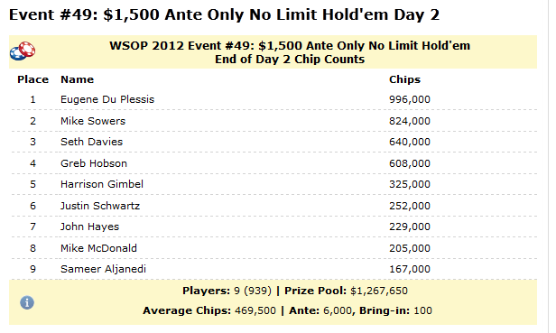The width and height of the screenshot is (556, 333).
Task: Select player name Greb Hobson
Action: (94, 163)
